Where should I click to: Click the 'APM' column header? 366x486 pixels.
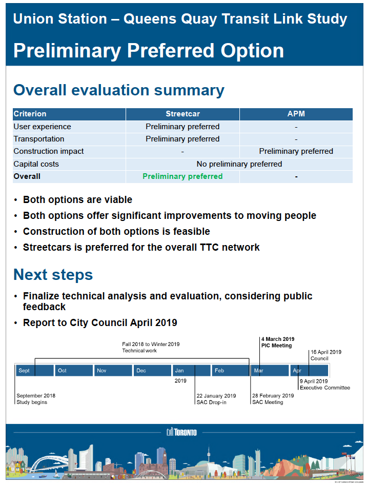296,114
